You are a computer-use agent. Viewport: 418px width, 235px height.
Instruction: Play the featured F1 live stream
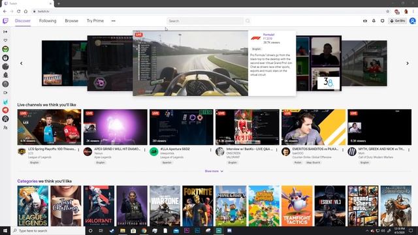click(190, 63)
